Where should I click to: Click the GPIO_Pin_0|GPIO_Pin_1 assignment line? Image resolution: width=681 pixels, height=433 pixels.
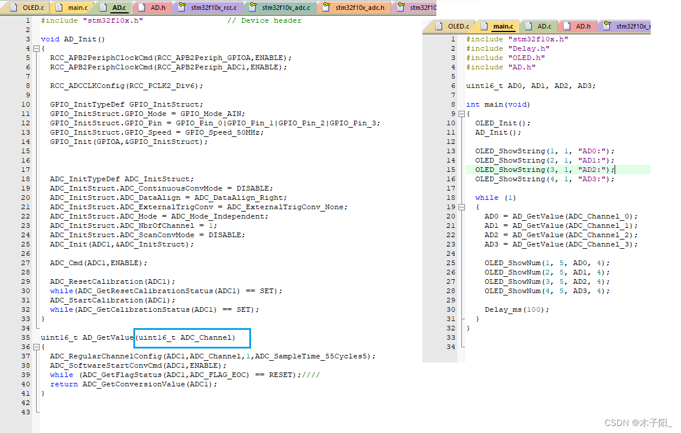click(215, 123)
